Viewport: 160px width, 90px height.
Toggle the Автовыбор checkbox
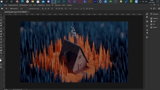coord(11,8)
